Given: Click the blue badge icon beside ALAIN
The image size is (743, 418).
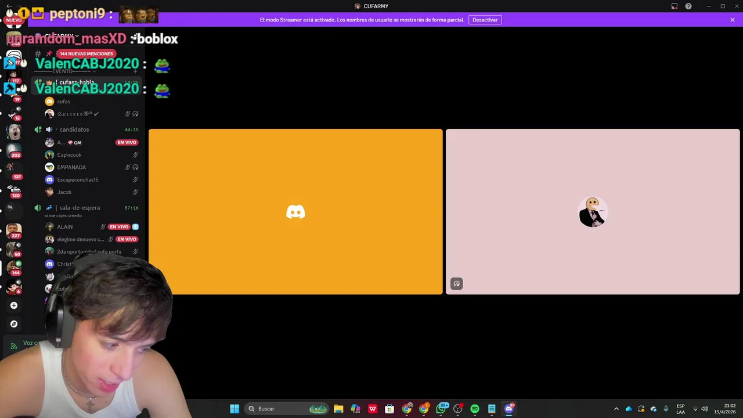Looking at the screenshot, I should click(x=135, y=227).
